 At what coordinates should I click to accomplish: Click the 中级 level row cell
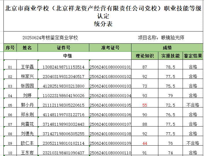click(68, 56)
